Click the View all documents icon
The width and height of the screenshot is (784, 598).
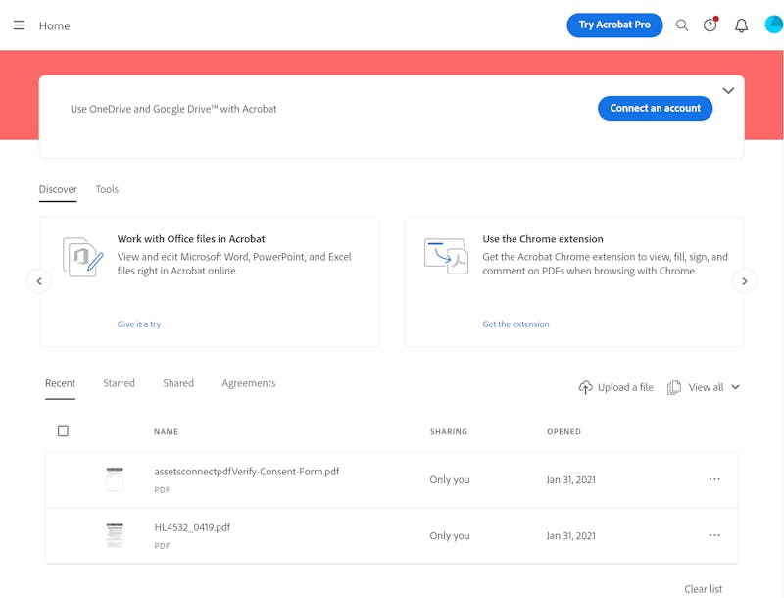[674, 387]
